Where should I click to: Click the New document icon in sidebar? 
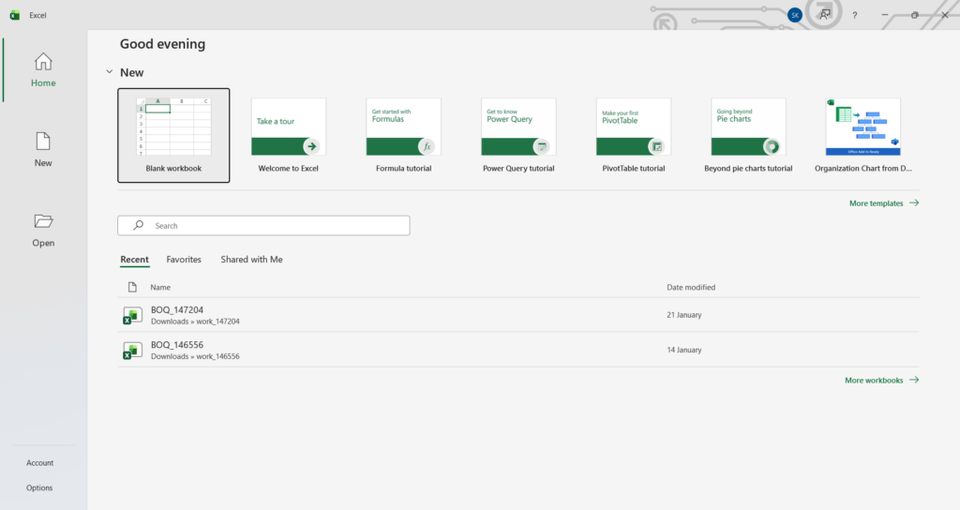click(43, 142)
